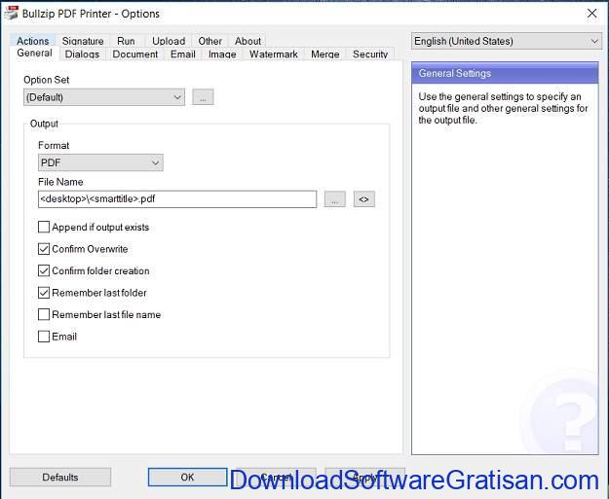Image resolution: width=609 pixels, height=499 pixels.
Task: Open the Other tab
Action: [209, 41]
